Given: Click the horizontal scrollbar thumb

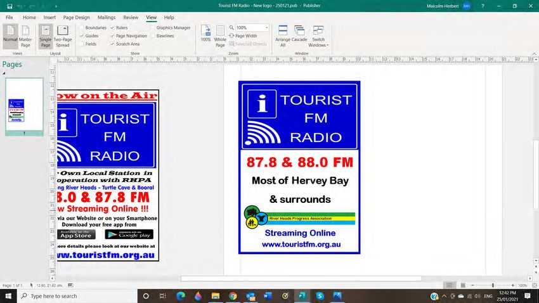Looking at the screenshot, I should coord(301,279).
